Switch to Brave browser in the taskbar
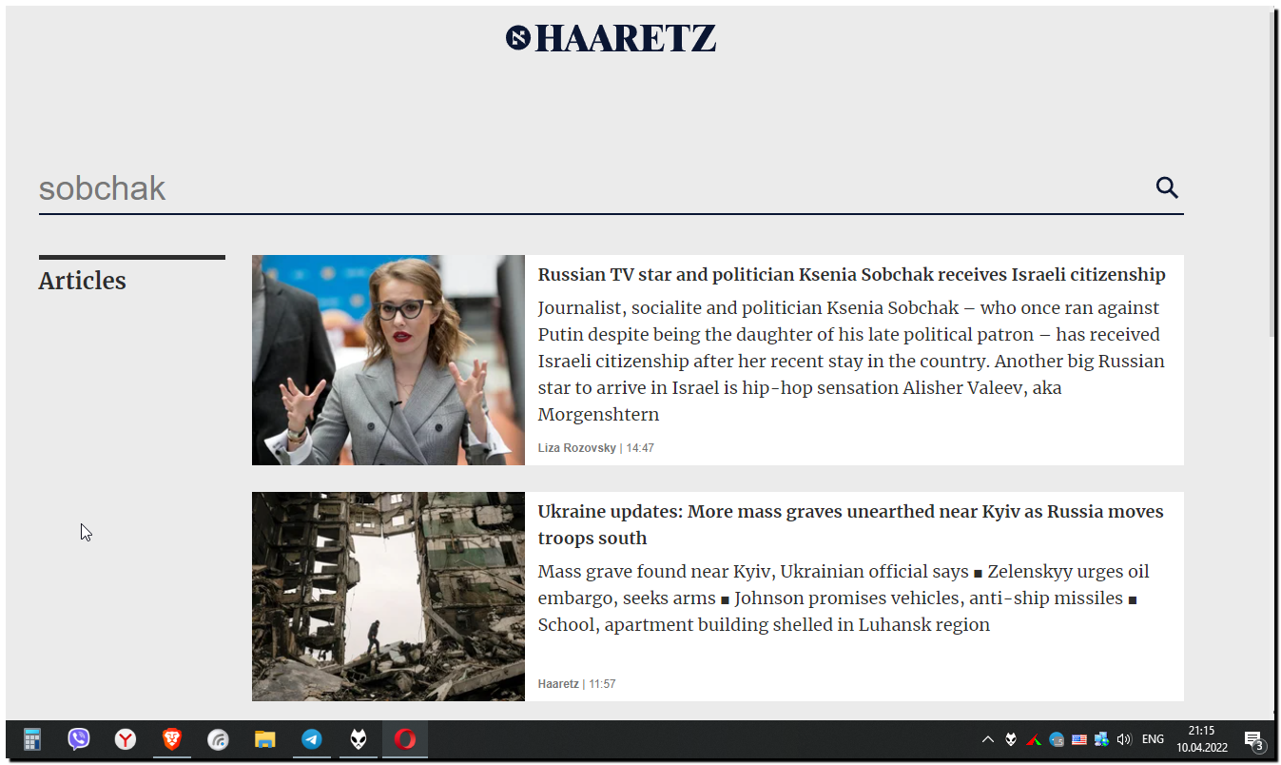Viewport: 1281px width, 765px height. click(172, 739)
